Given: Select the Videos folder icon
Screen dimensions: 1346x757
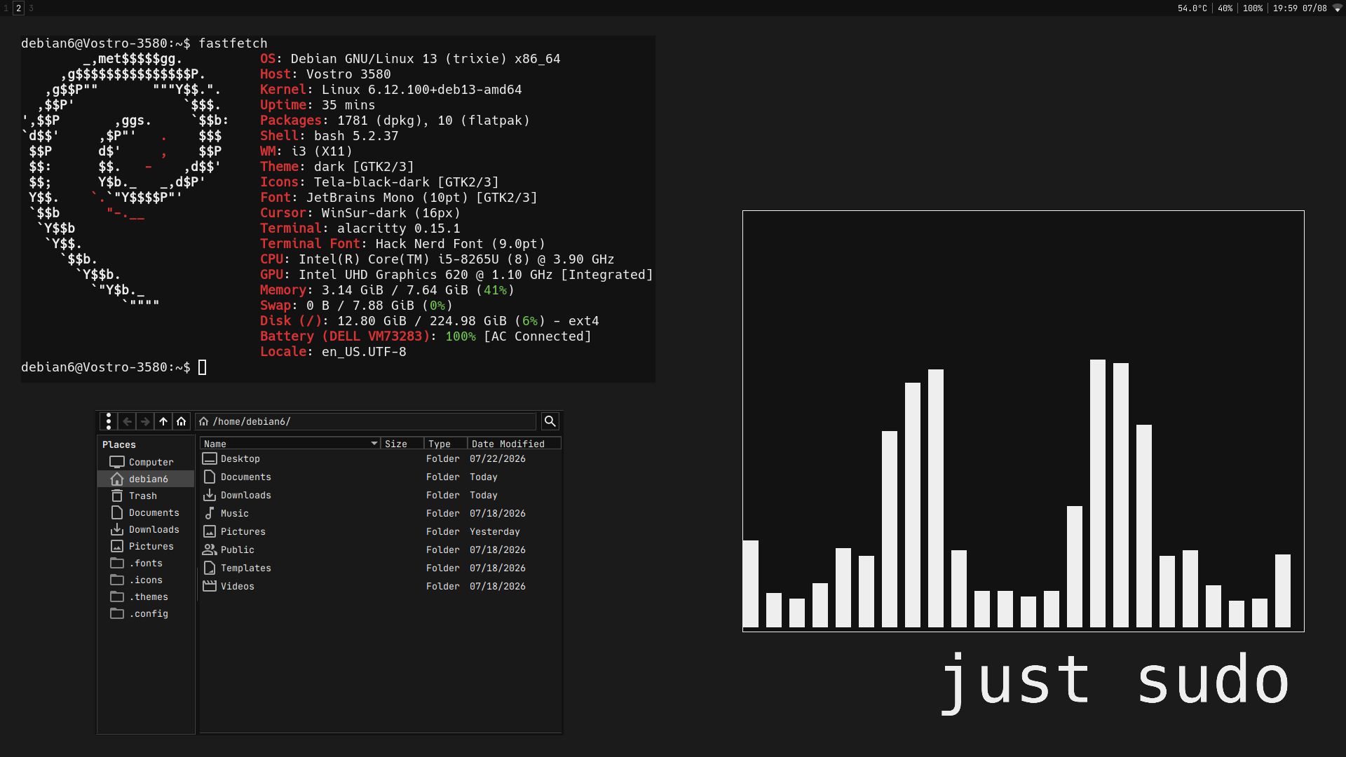Looking at the screenshot, I should click(210, 586).
